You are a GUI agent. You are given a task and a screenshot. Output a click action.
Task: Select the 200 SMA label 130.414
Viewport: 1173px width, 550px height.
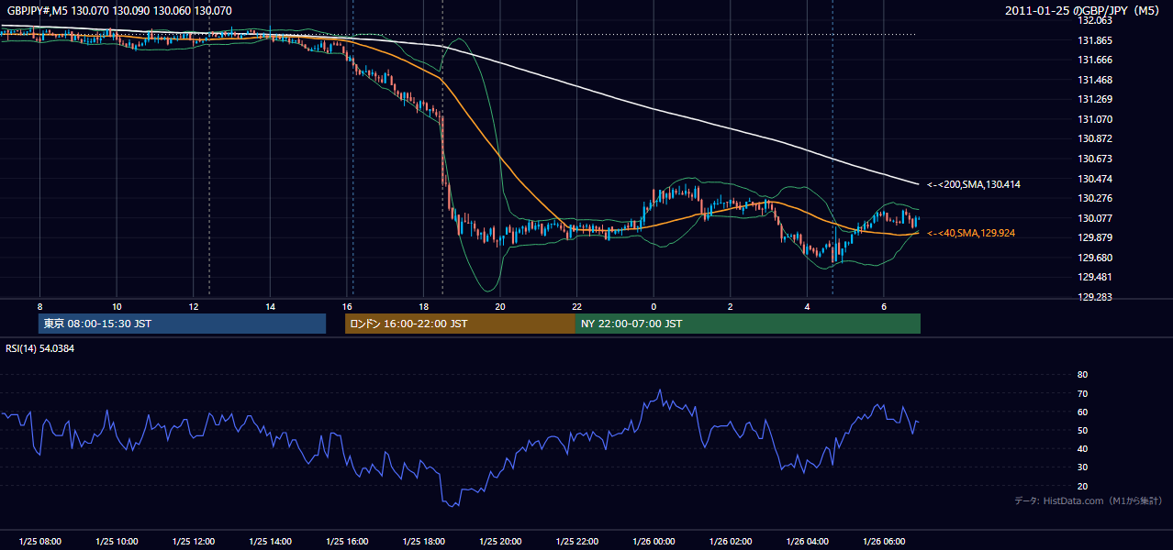[973, 184]
